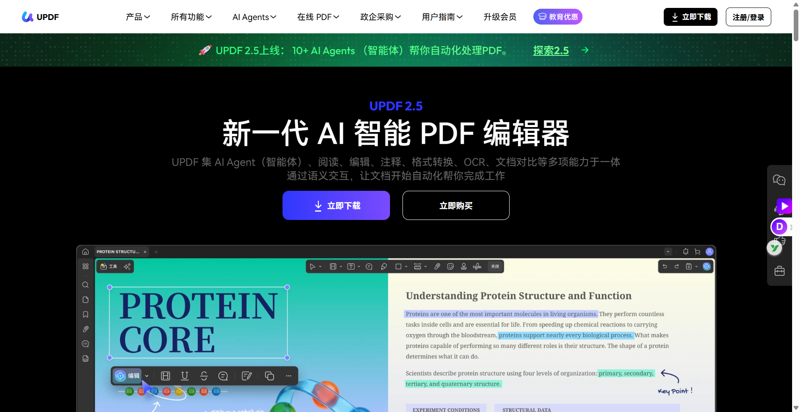Expand the 产品 navigation menu

138,17
